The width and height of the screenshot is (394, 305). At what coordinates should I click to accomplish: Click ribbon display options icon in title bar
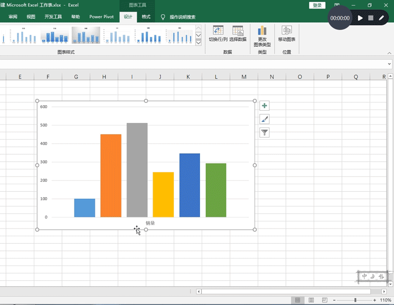[337, 5]
